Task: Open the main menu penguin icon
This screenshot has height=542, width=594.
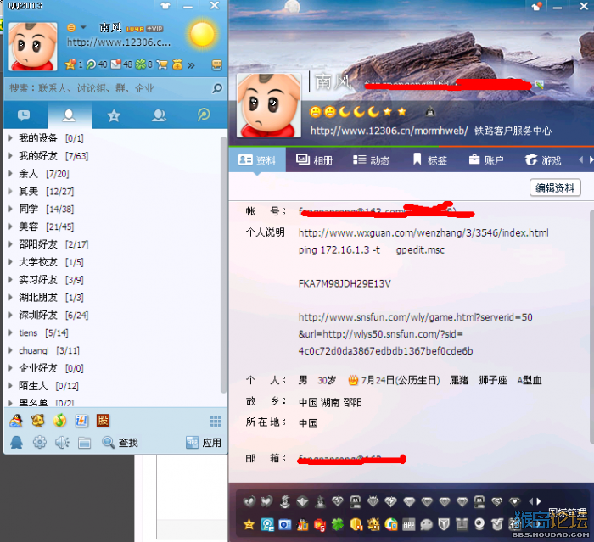Action: 16,442
